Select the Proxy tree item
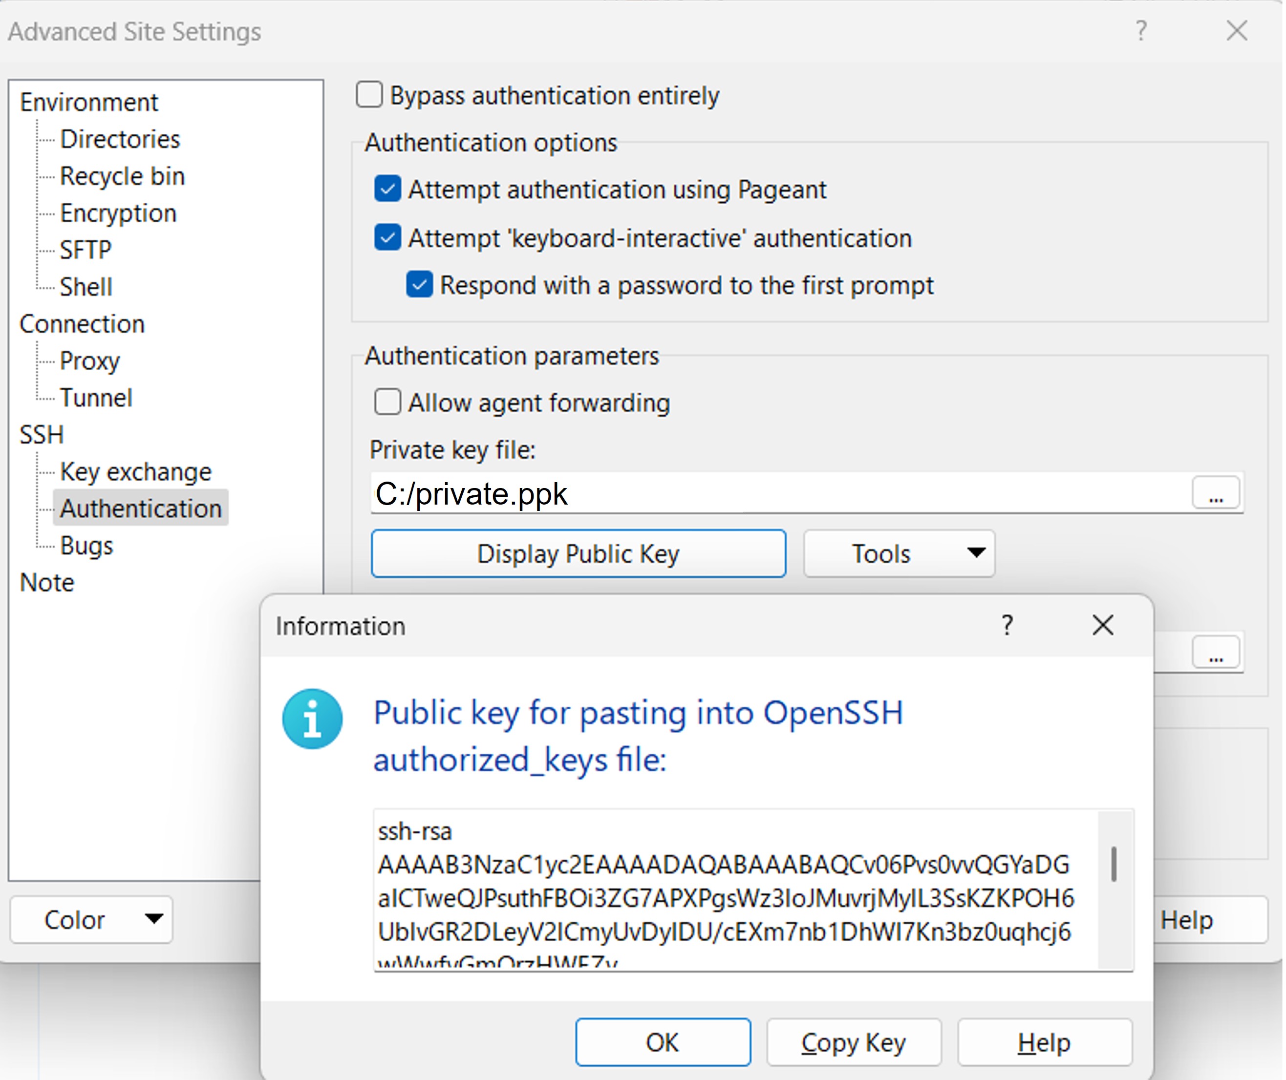 (89, 361)
